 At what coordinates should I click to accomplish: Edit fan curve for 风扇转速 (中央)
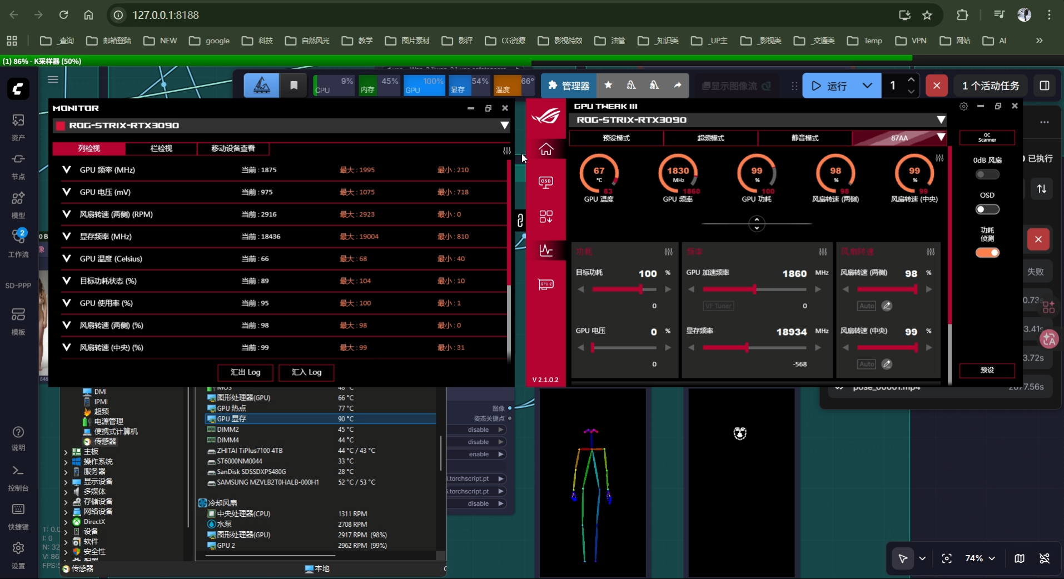point(887,364)
